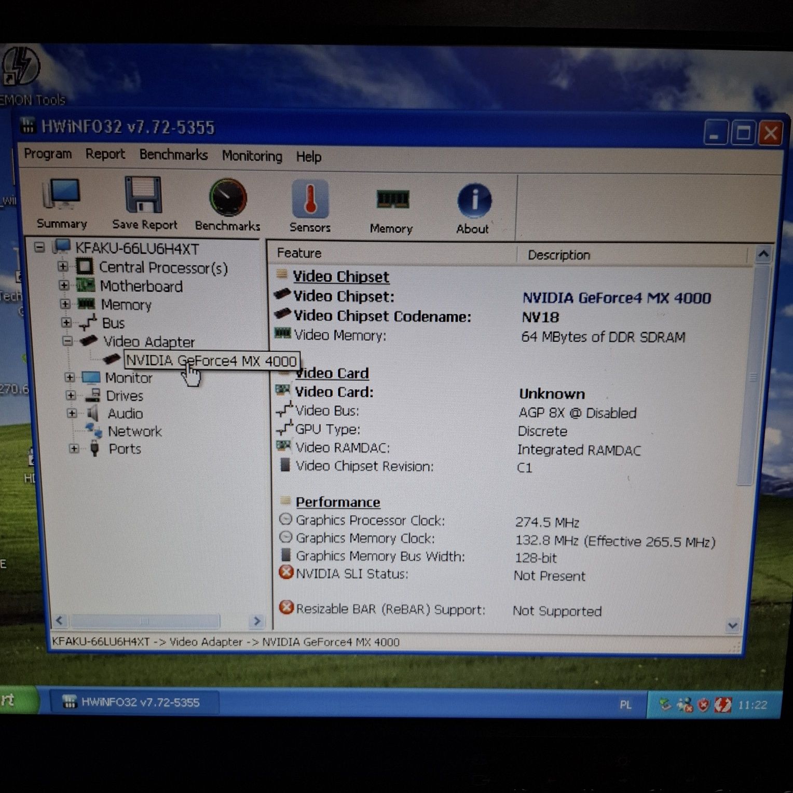The height and width of the screenshot is (793, 793).
Task: Expand the Audio tree node
Action: [x=72, y=413]
